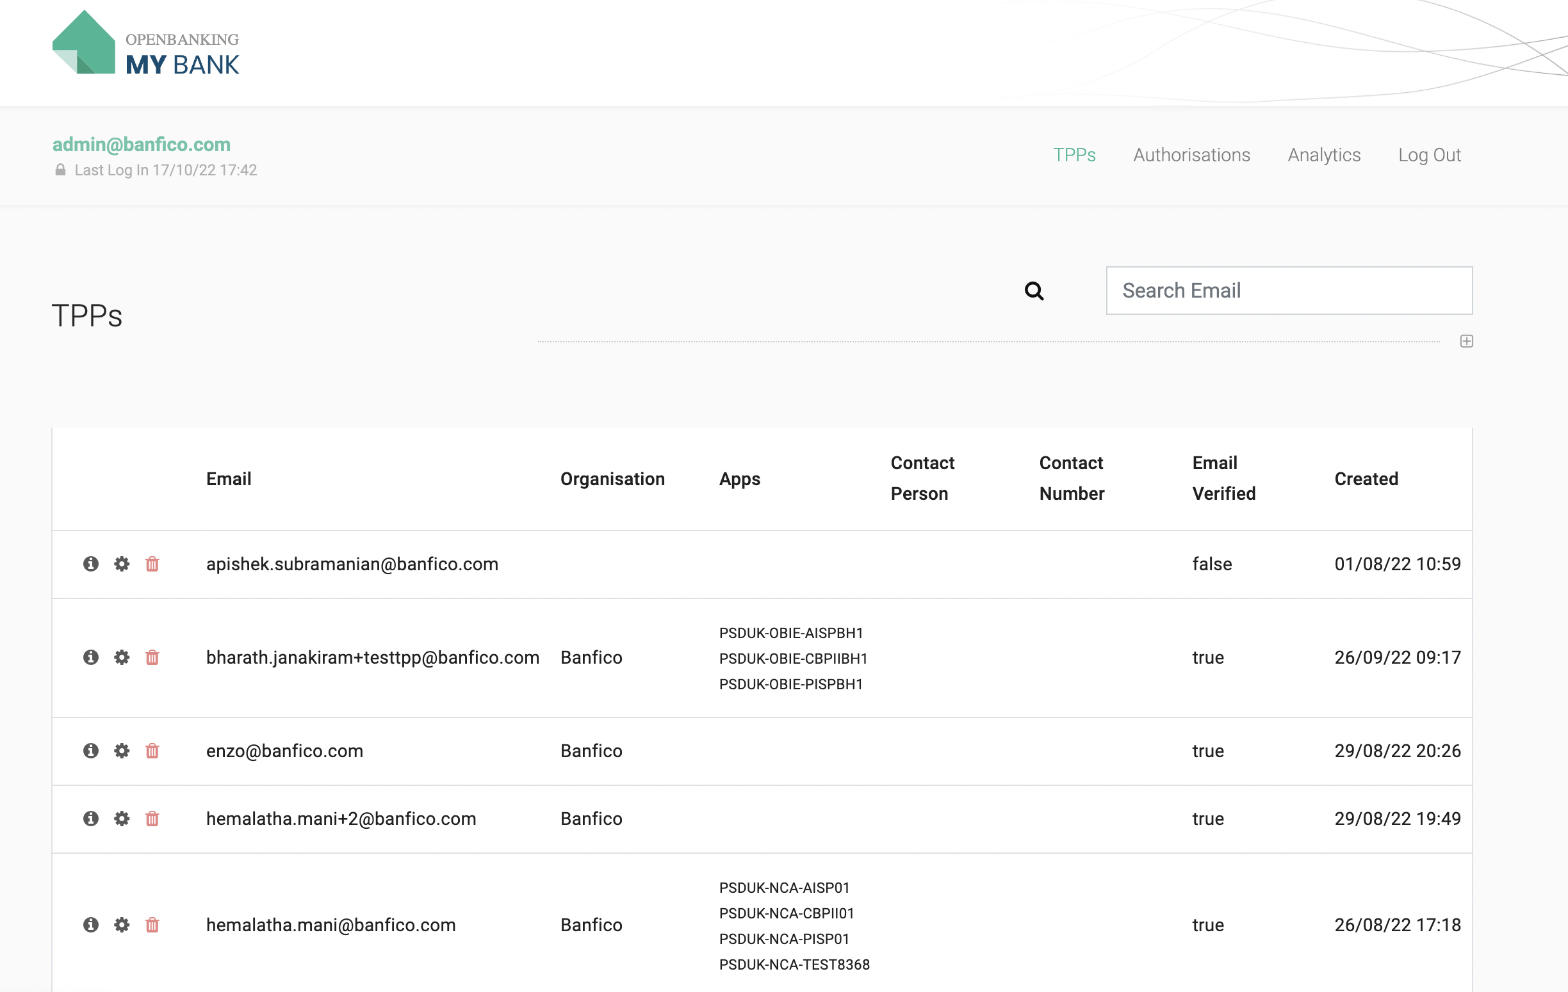Select the TPPs navigation item
Image resolution: width=1568 pixels, height=992 pixels.
click(x=1074, y=155)
